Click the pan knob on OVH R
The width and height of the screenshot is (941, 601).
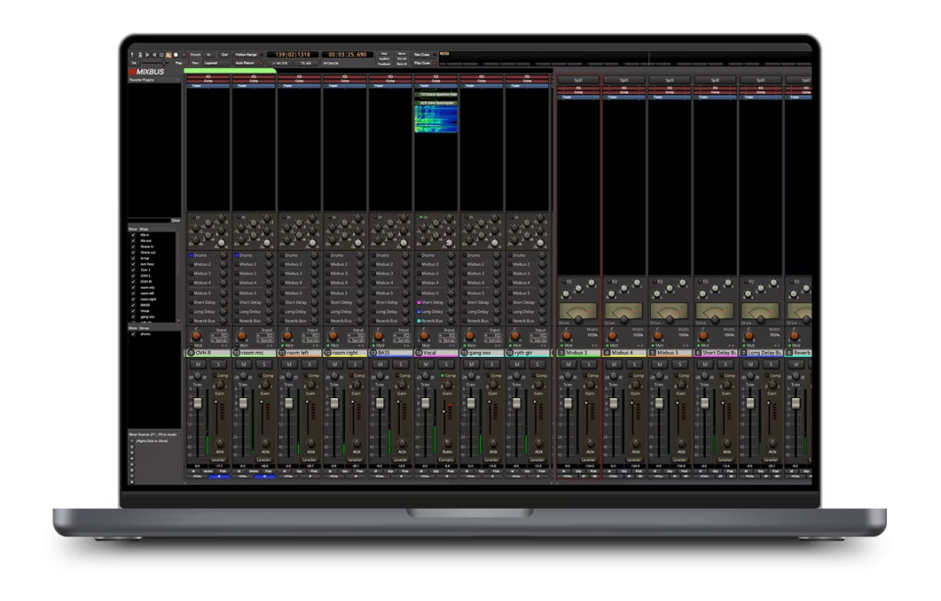coord(196,335)
